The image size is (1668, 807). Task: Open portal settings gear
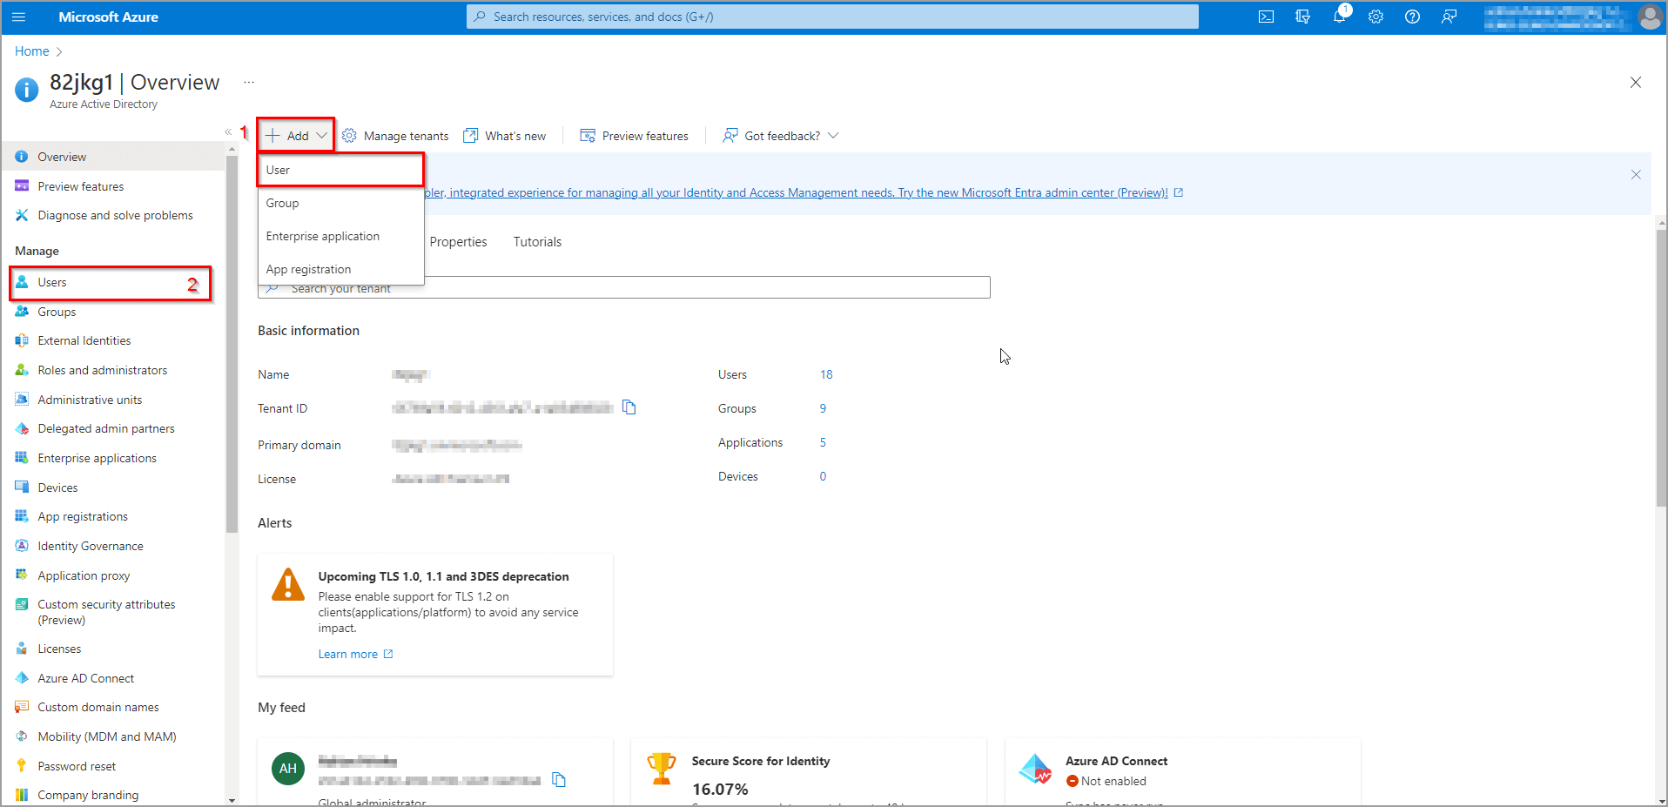tap(1375, 17)
